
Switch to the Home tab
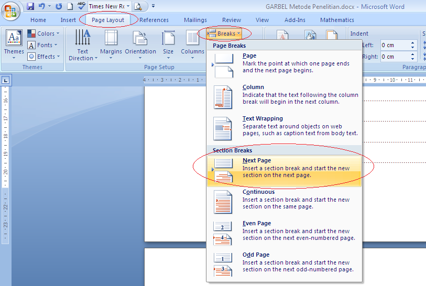click(38, 20)
